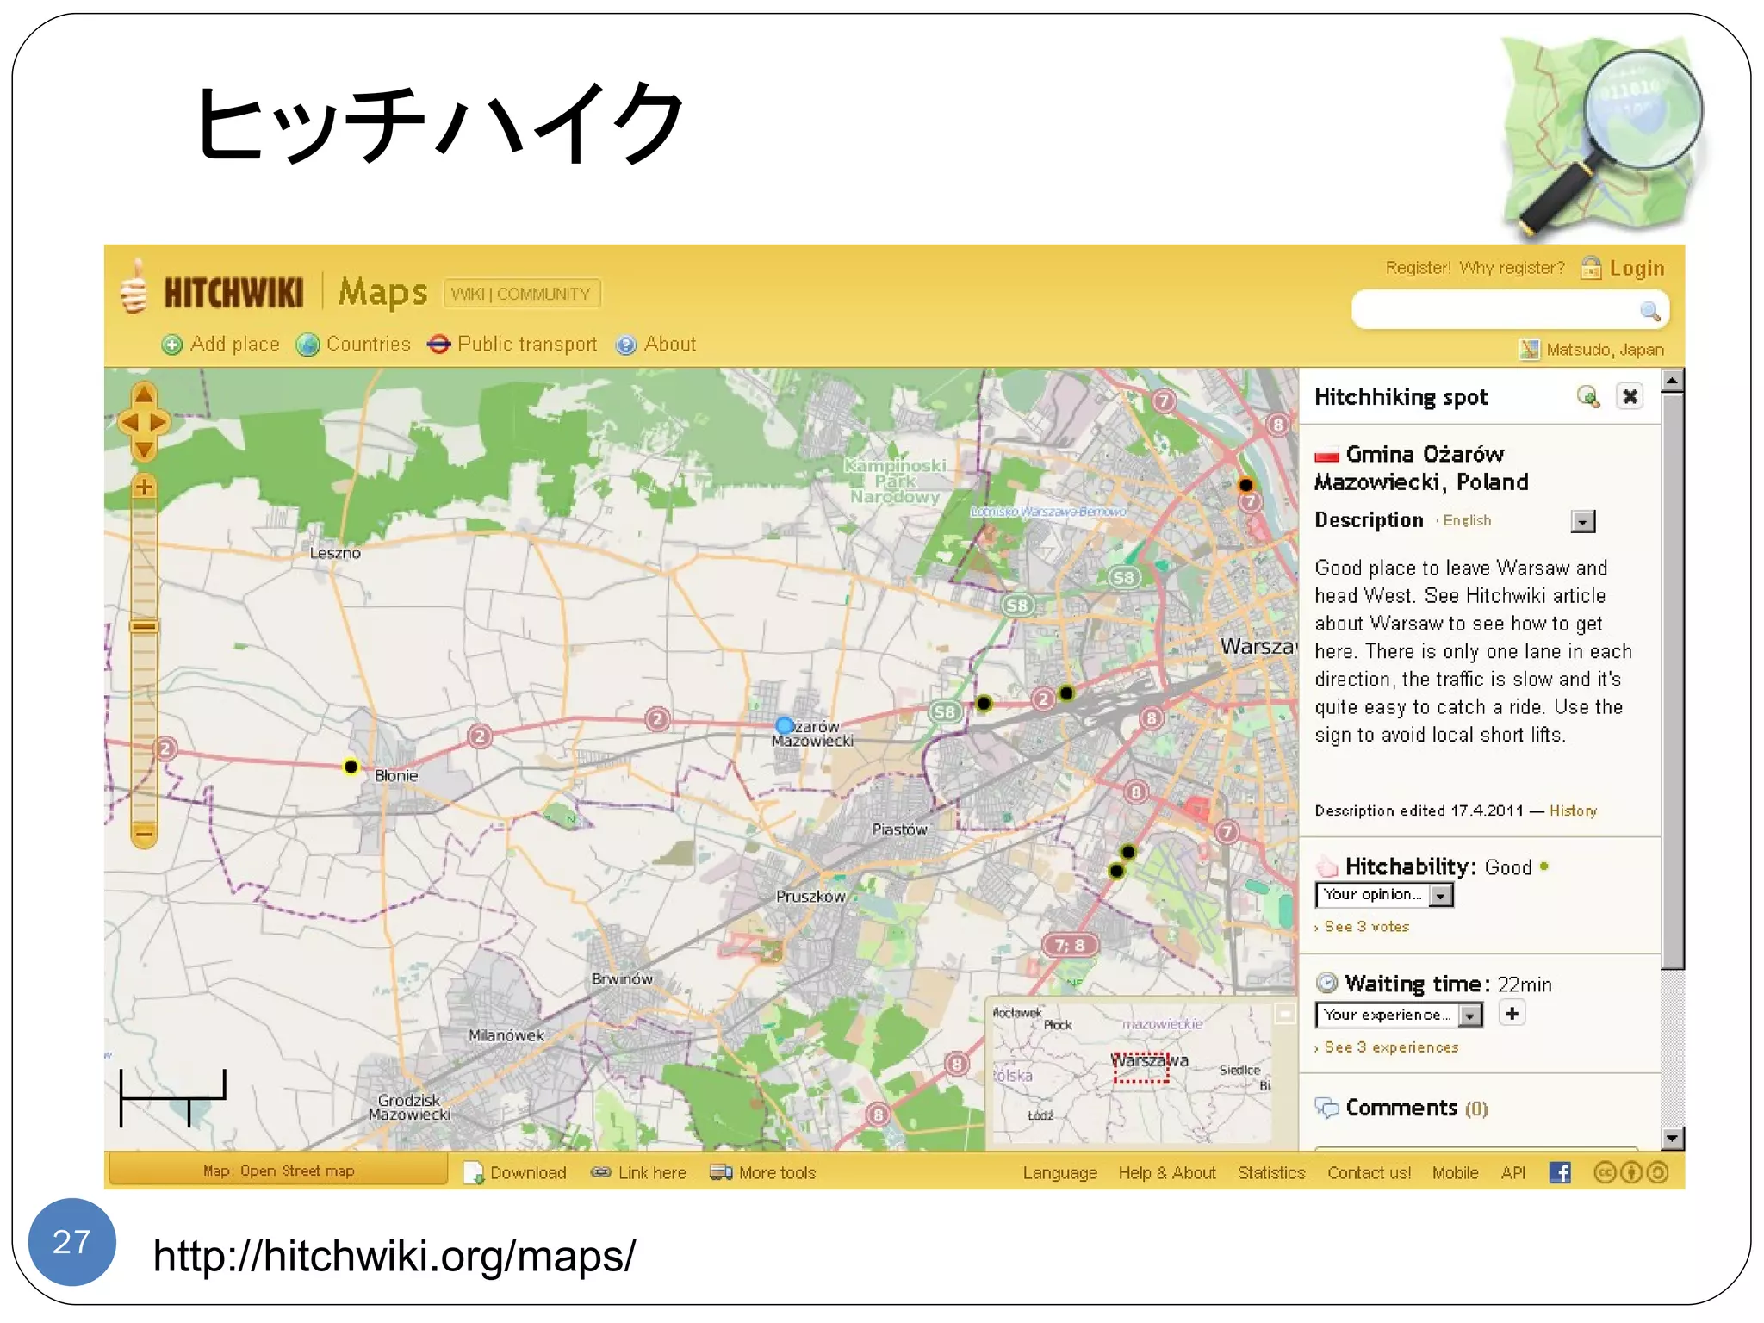This screenshot has width=1764, height=1323.
Task: Click the zoom out minus button
Action: pyautogui.click(x=145, y=834)
